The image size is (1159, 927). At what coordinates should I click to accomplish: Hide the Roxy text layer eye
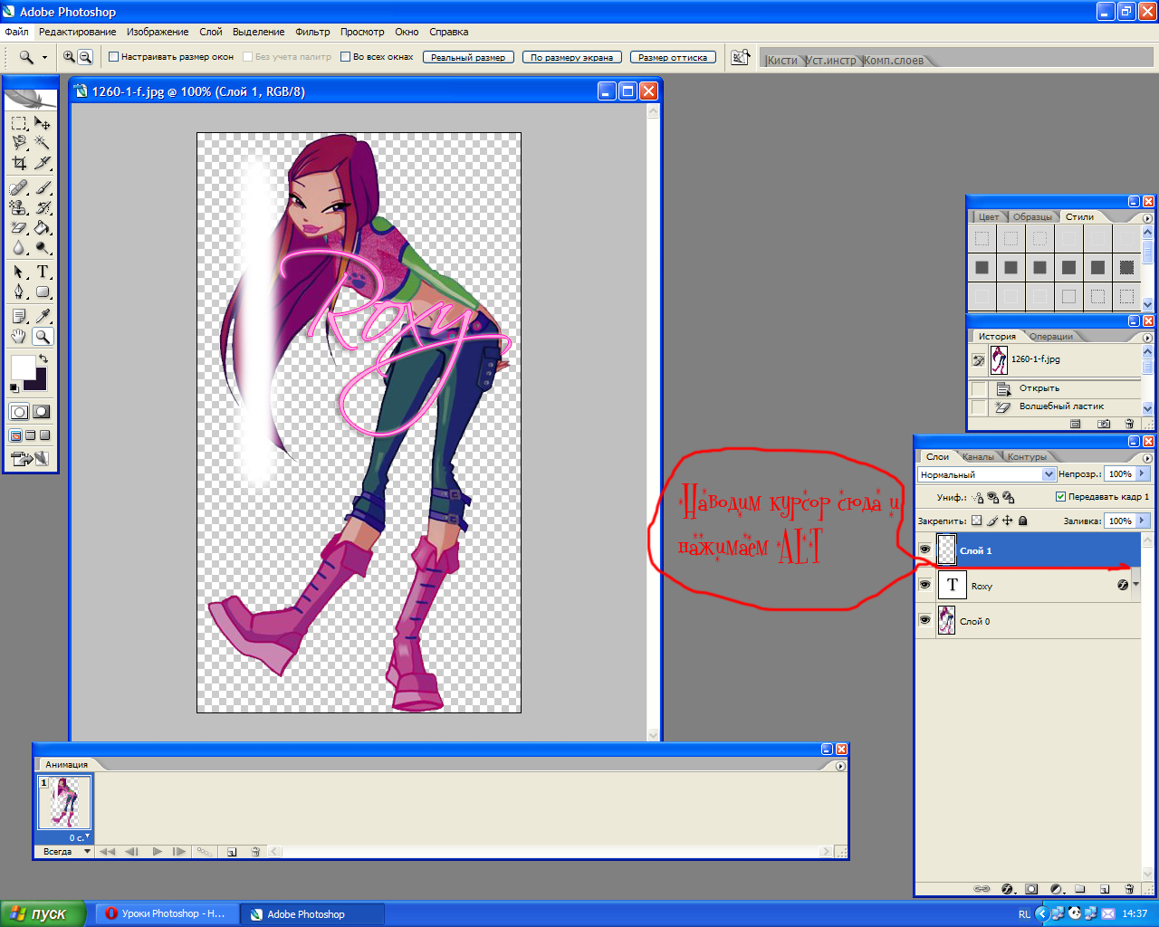pos(924,585)
